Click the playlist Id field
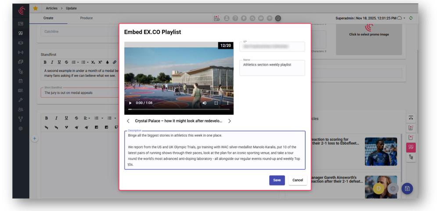The height and width of the screenshot is (211, 439). click(x=272, y=47)
